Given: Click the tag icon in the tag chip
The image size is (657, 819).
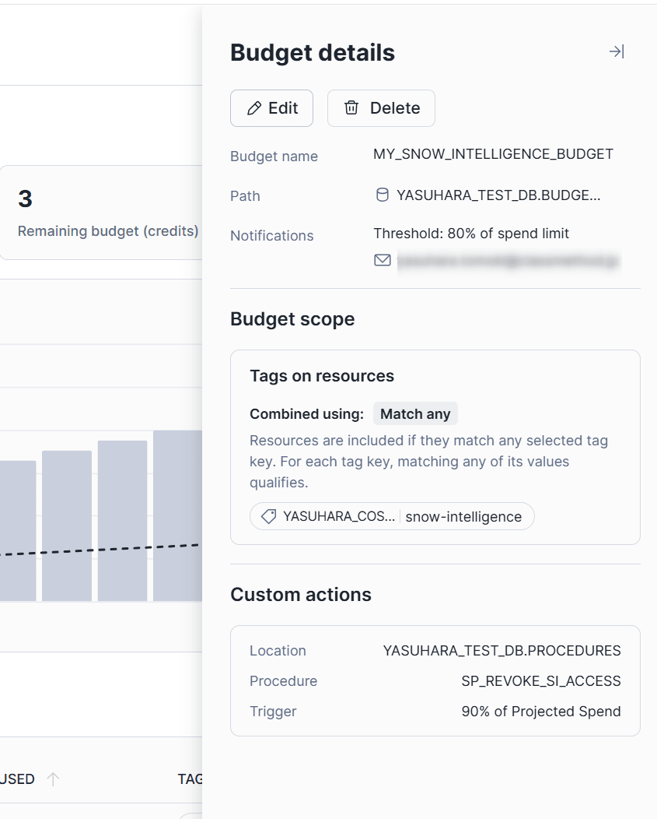Looking at the screenshot, I should click(268, 516).
